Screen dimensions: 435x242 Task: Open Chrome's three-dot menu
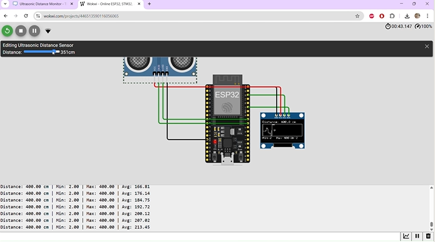point(427,16)
